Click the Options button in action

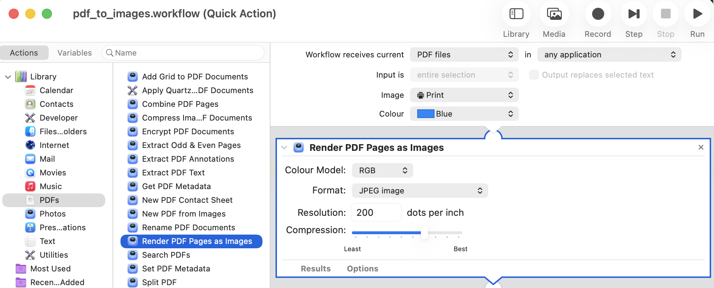click(362, 269)
